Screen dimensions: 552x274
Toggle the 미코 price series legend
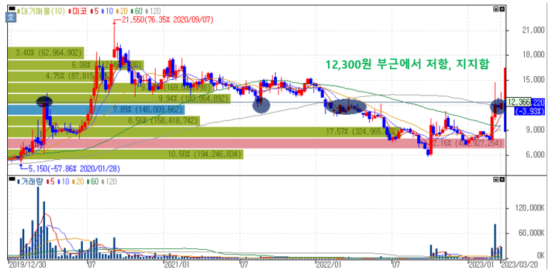[x=77, y=11]
